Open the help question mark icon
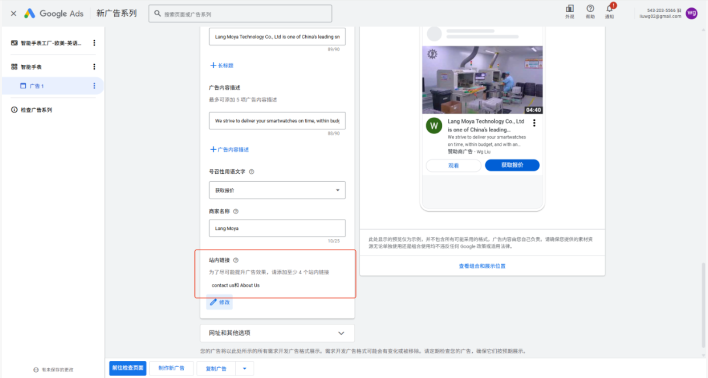Image resolution: width=708 pixels, height=378 pixels. point(590,9)
